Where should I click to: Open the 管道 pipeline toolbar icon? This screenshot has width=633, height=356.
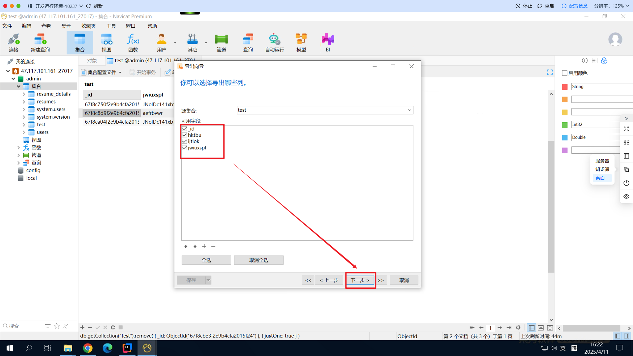pyautogui.click(x=221, y=43)
